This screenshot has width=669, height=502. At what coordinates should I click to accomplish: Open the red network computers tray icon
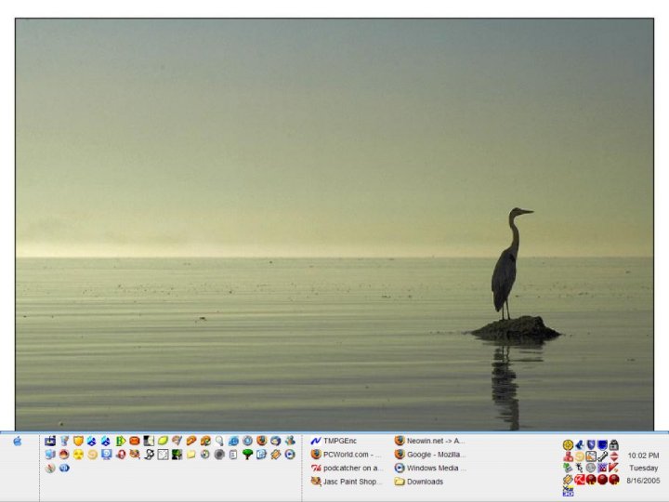[x=569, y=456]
